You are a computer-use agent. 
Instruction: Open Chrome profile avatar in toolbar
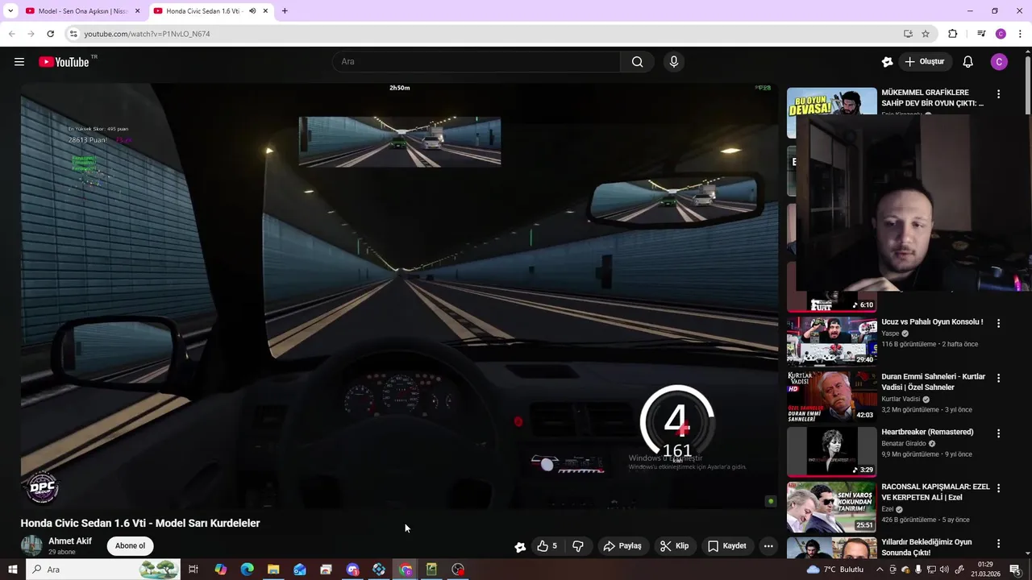point(1001,34)
